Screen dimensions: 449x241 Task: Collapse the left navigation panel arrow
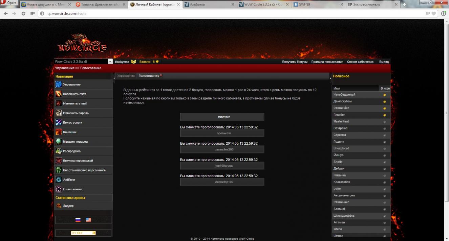[114, 77]
